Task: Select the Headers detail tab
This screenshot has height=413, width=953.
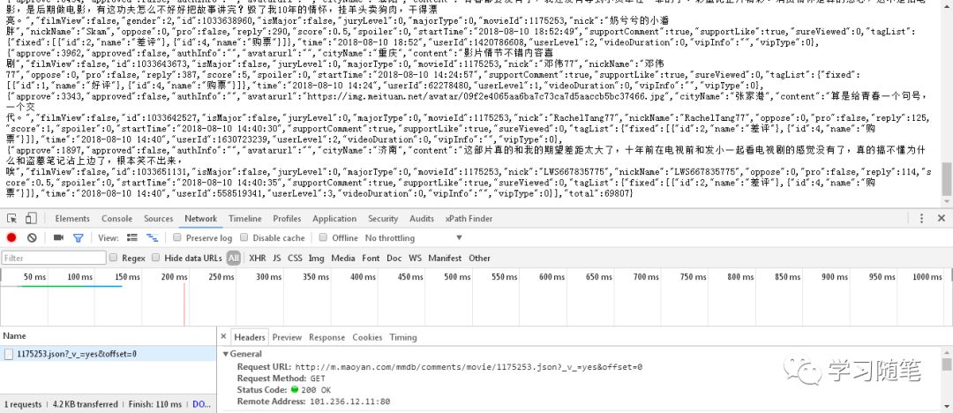Action: pos(250,337)
